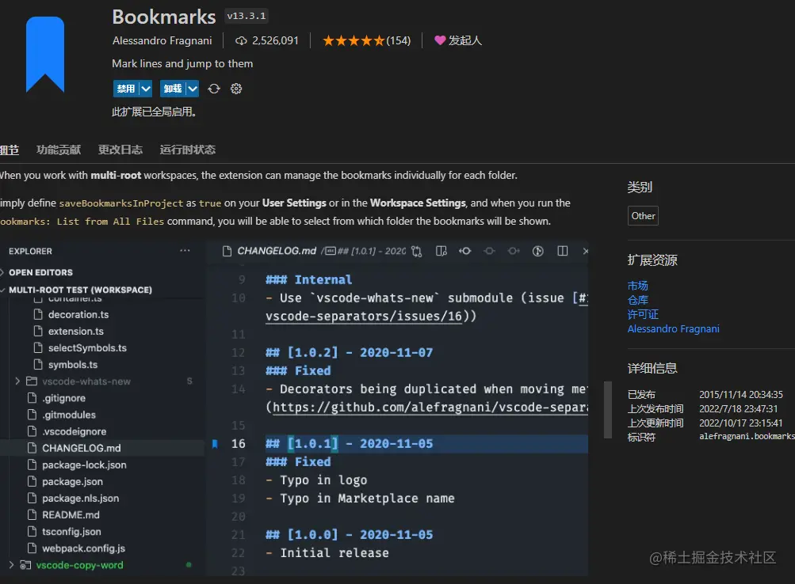Viewport: 795px width, 584px height.
Task: Open the extension settings gear
Action: click(236, 89)
